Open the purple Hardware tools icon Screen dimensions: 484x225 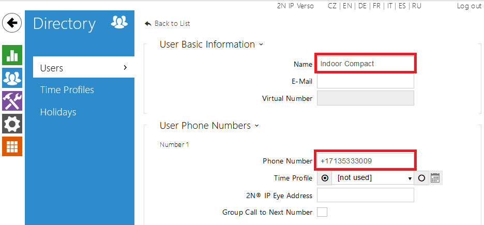click(x=12, y=100)
